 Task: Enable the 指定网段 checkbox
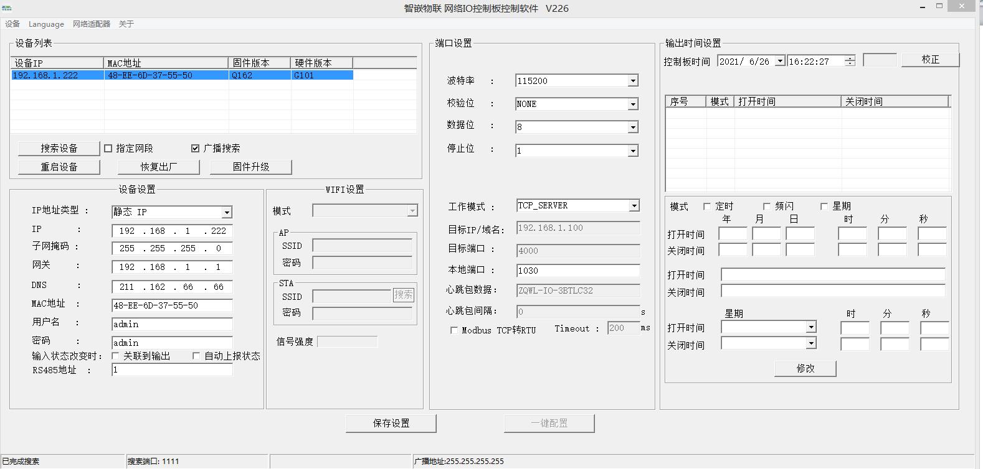click(x=108, y=148)
